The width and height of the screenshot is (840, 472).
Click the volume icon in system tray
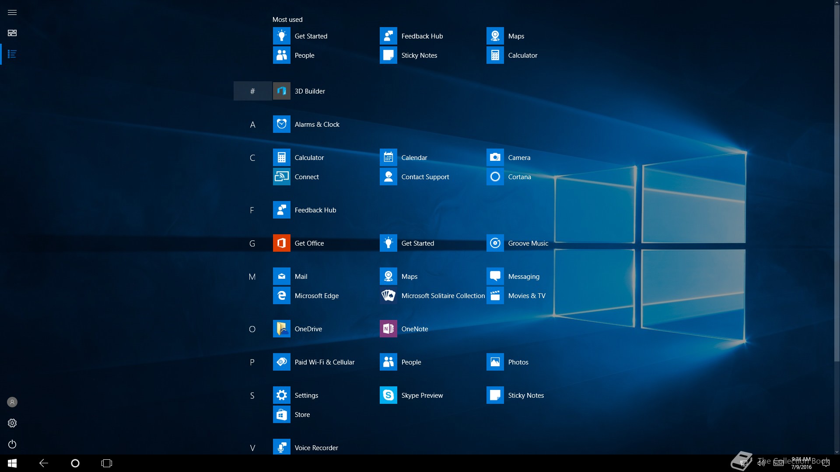(761, 463)
